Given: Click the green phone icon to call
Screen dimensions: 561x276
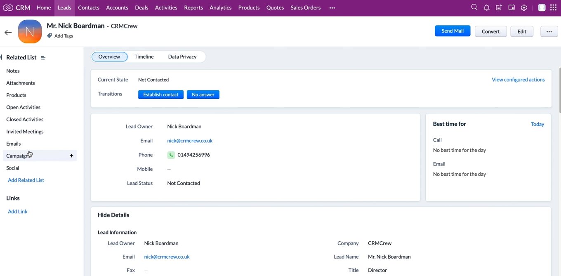Looking at the screenshot, I should tap(171, 155).
